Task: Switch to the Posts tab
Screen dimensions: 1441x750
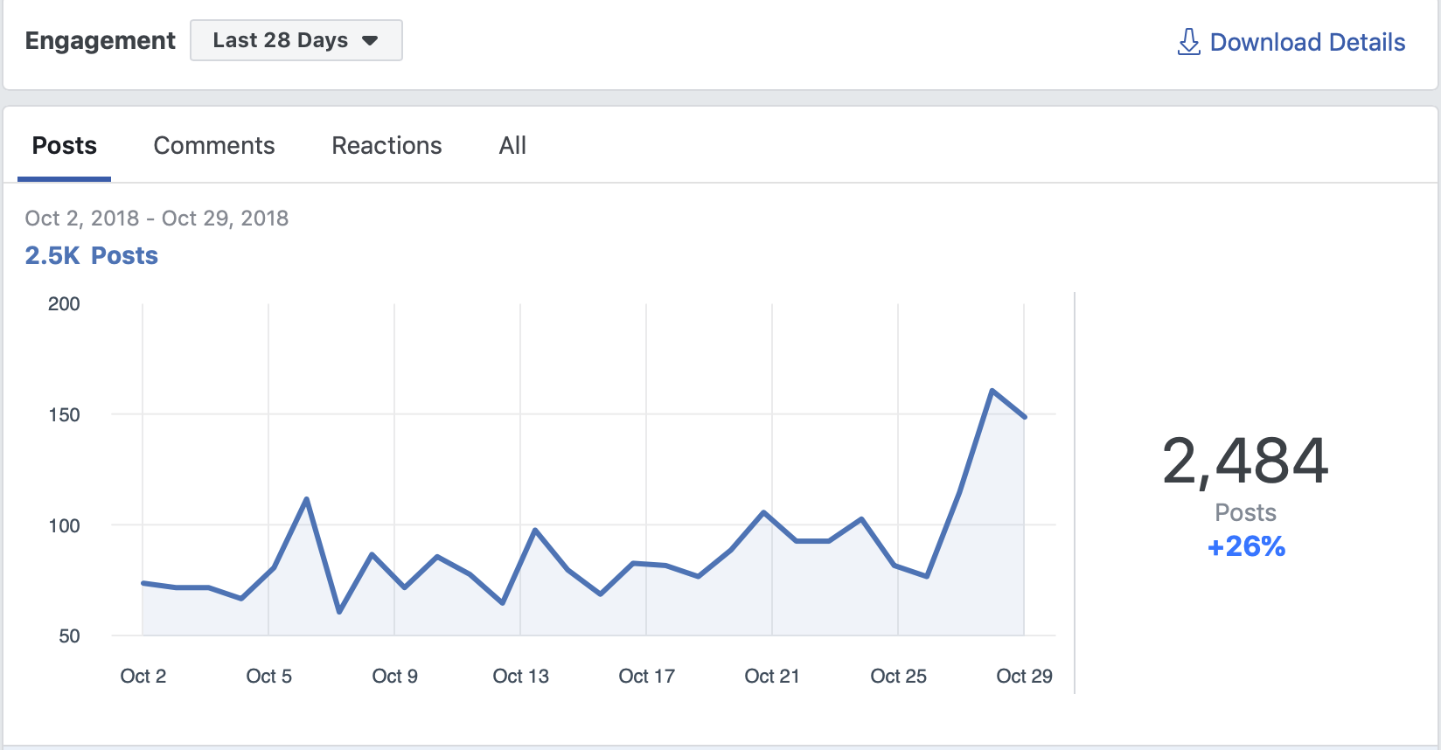Action: pyautogui.click(x=64, y=145)
